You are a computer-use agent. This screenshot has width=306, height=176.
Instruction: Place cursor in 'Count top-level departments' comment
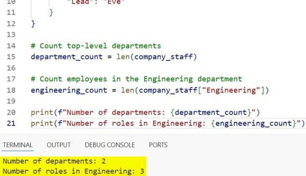click(x=100, y=45)
